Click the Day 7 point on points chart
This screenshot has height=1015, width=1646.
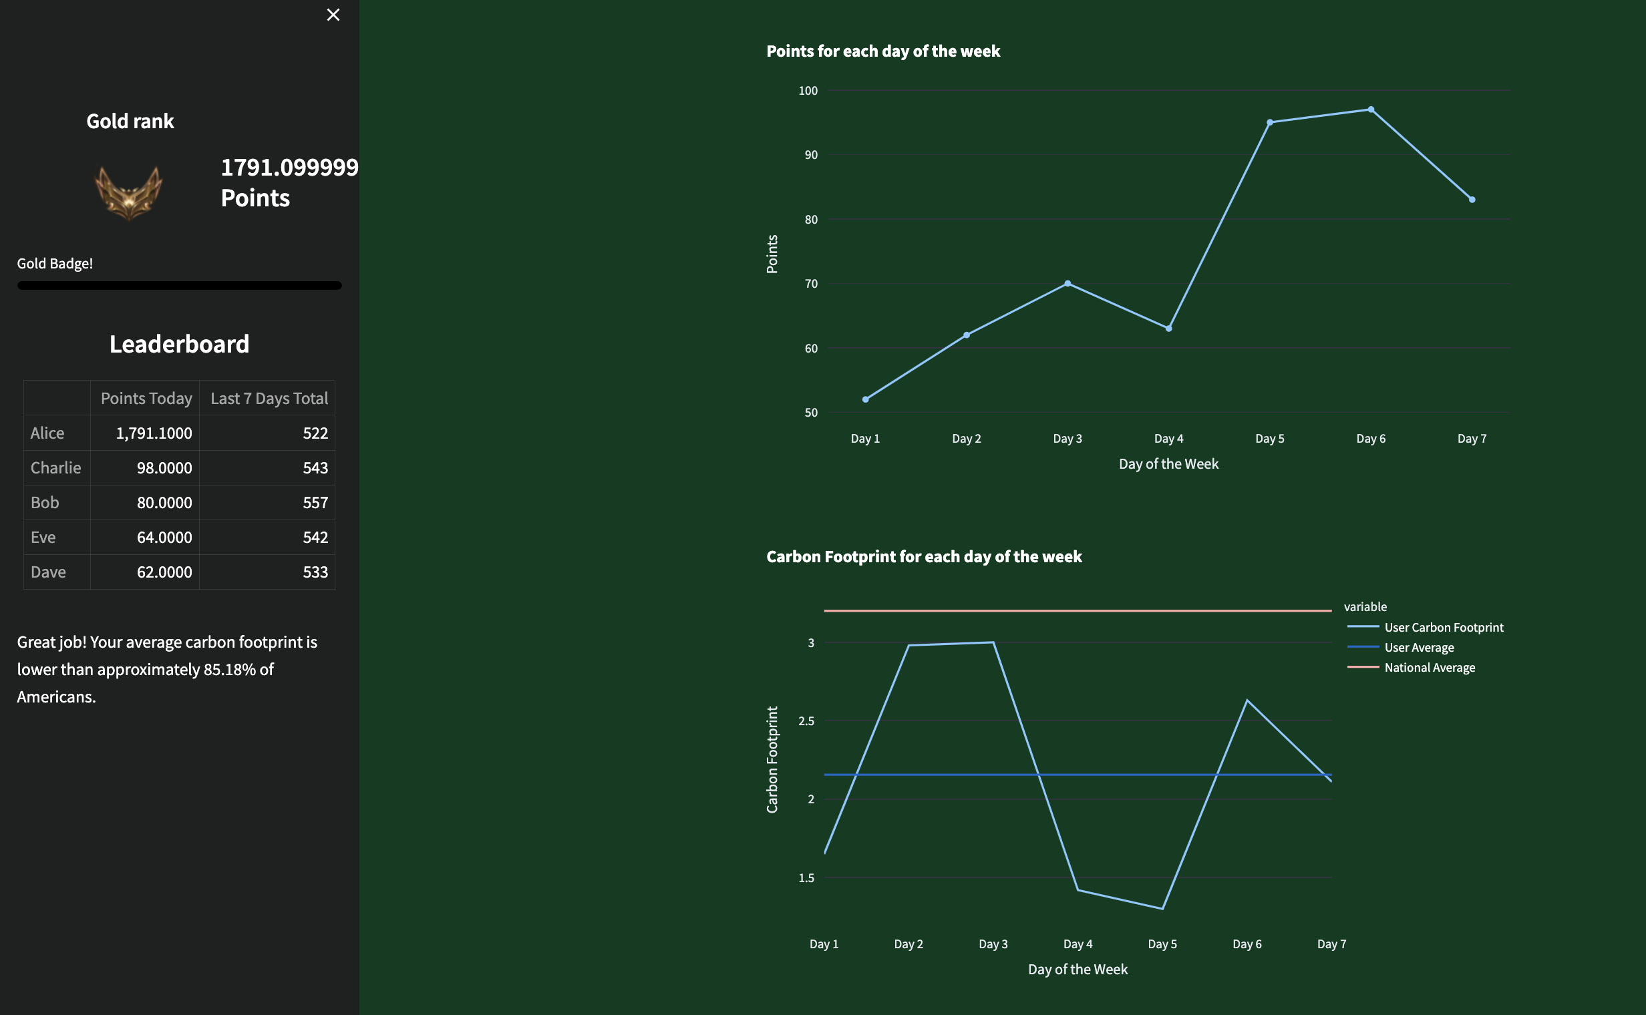(x=1472, y=200)
